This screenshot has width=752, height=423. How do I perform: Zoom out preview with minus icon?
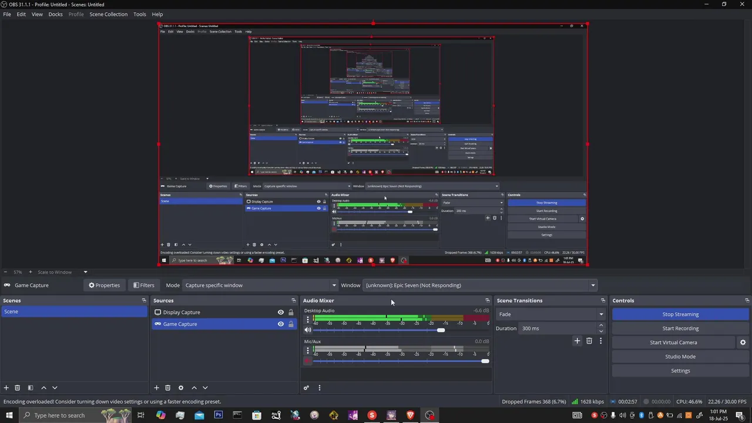pos(5,272)
